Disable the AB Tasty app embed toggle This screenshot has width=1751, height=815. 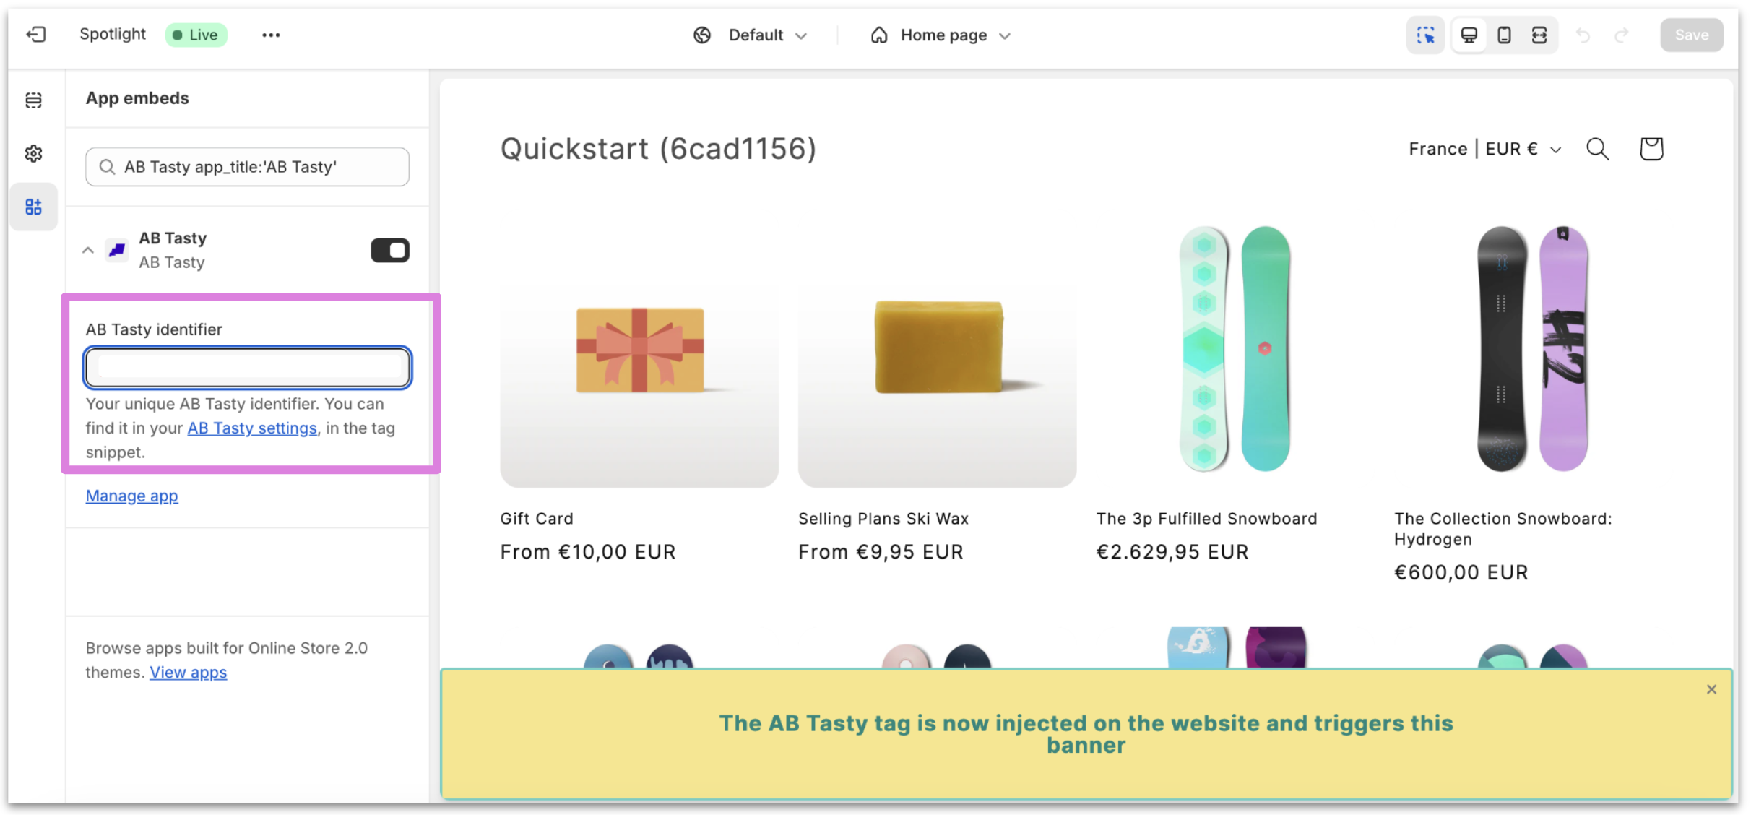click(x=390, y=250)
